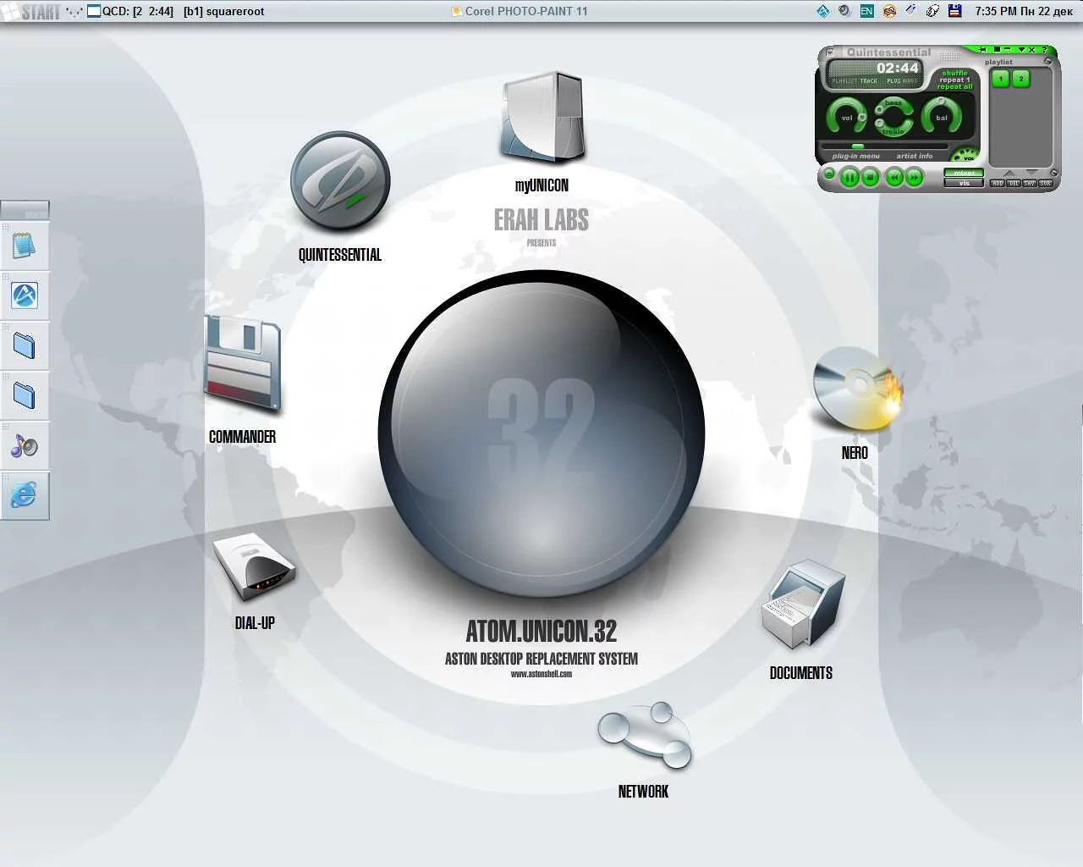1083x867 pixels.
Task: Click the ADD playlist button
Action: click(998, 183)
